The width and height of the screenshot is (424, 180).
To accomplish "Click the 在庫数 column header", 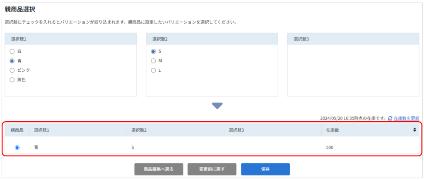I will click(370, 130).
